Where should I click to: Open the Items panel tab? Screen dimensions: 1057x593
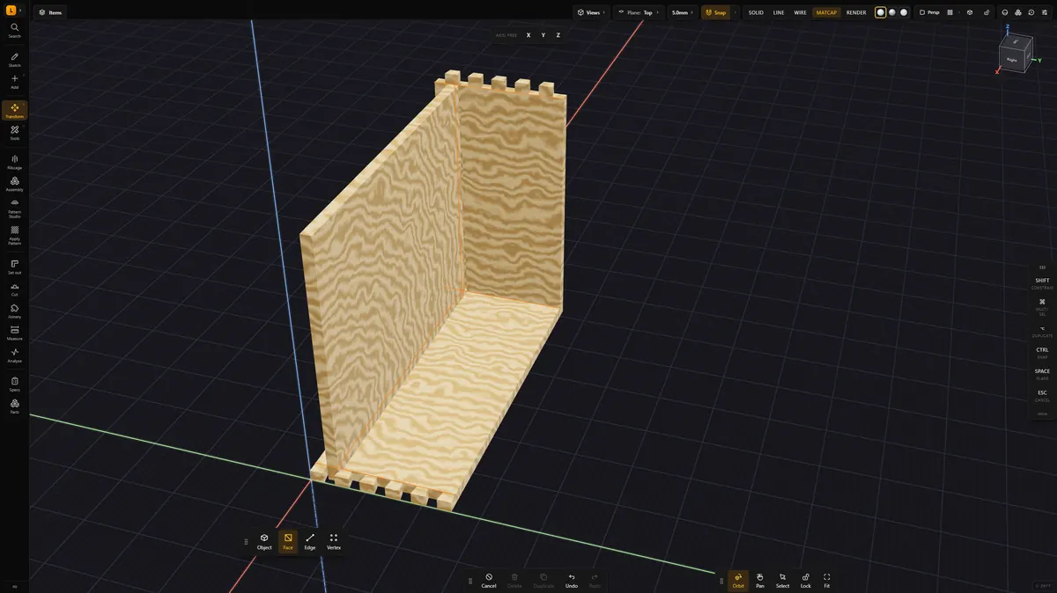pyautogui.click(x=50, y=12)
